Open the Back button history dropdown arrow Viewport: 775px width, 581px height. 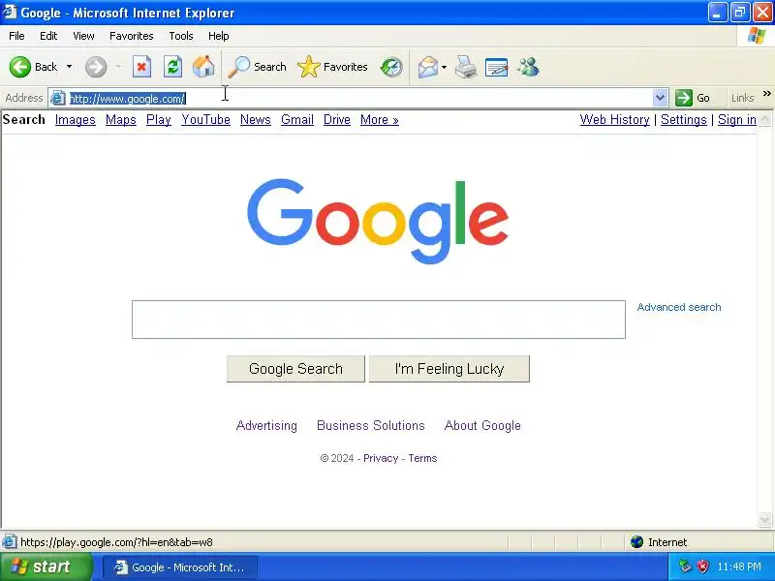pos(69,67)
